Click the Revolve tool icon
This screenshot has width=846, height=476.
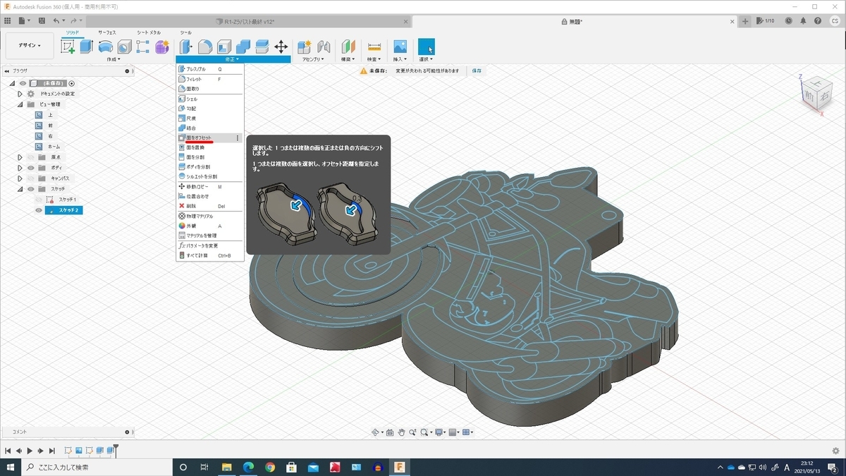(106, 47)
